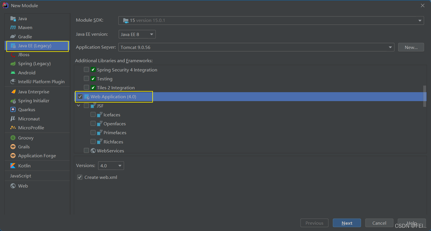Image resolution: width=431 pixels, height=231 pixels.
Task: Tick the WebServices checkbox
Action: [86, 151]
